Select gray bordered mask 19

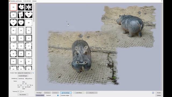(x=21, y=54)
